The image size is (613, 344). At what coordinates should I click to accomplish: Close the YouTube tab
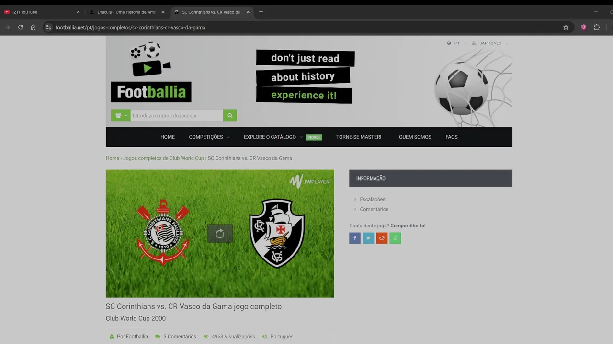tap(78, 12)
